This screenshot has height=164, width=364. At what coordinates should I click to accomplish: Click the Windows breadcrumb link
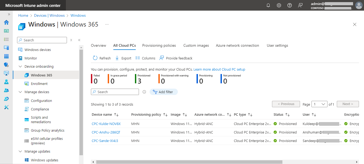pyautogui.click(x=78, y=15)
